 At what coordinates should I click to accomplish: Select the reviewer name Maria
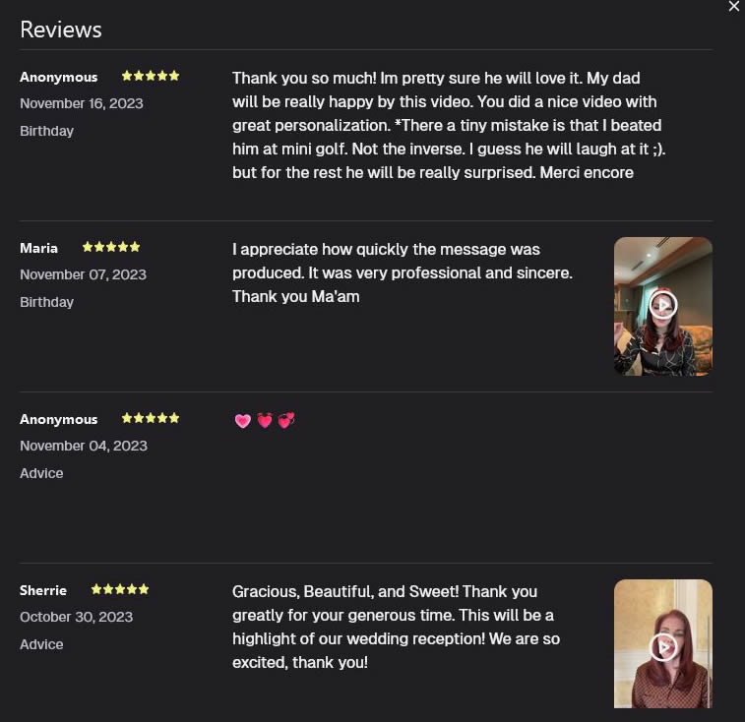[x=39, y=248]
